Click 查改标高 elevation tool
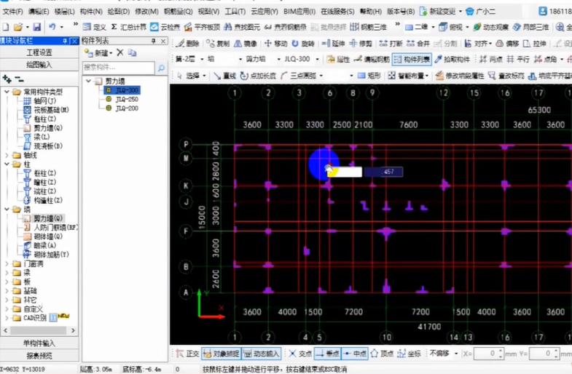Screen dimensions: 572x374 point(506,76)
